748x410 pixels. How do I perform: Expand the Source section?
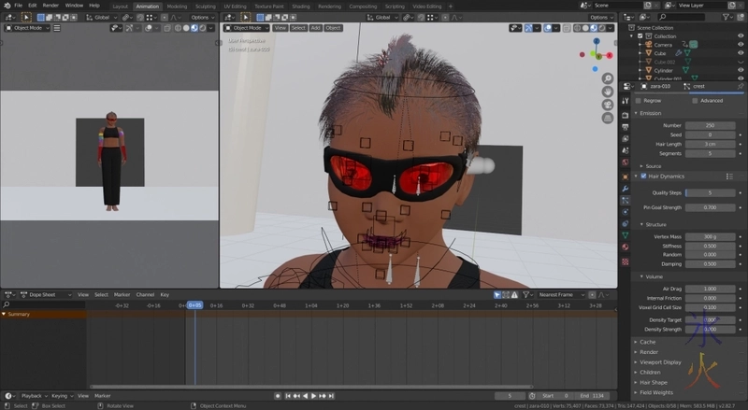pos(654,165)
